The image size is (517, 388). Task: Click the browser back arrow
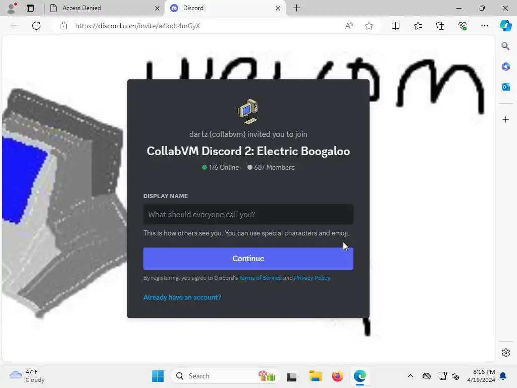(14, 26)
